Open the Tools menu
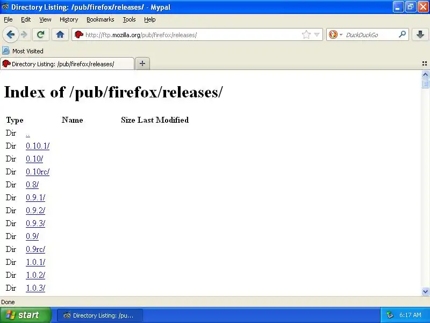 129,19
